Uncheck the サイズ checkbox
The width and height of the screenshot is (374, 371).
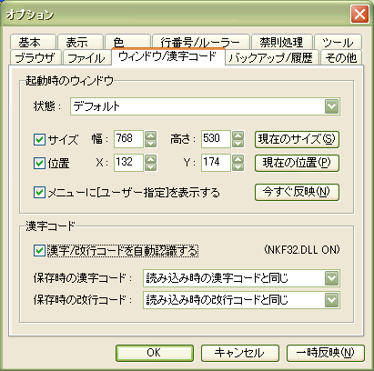[x=39, y=140]
